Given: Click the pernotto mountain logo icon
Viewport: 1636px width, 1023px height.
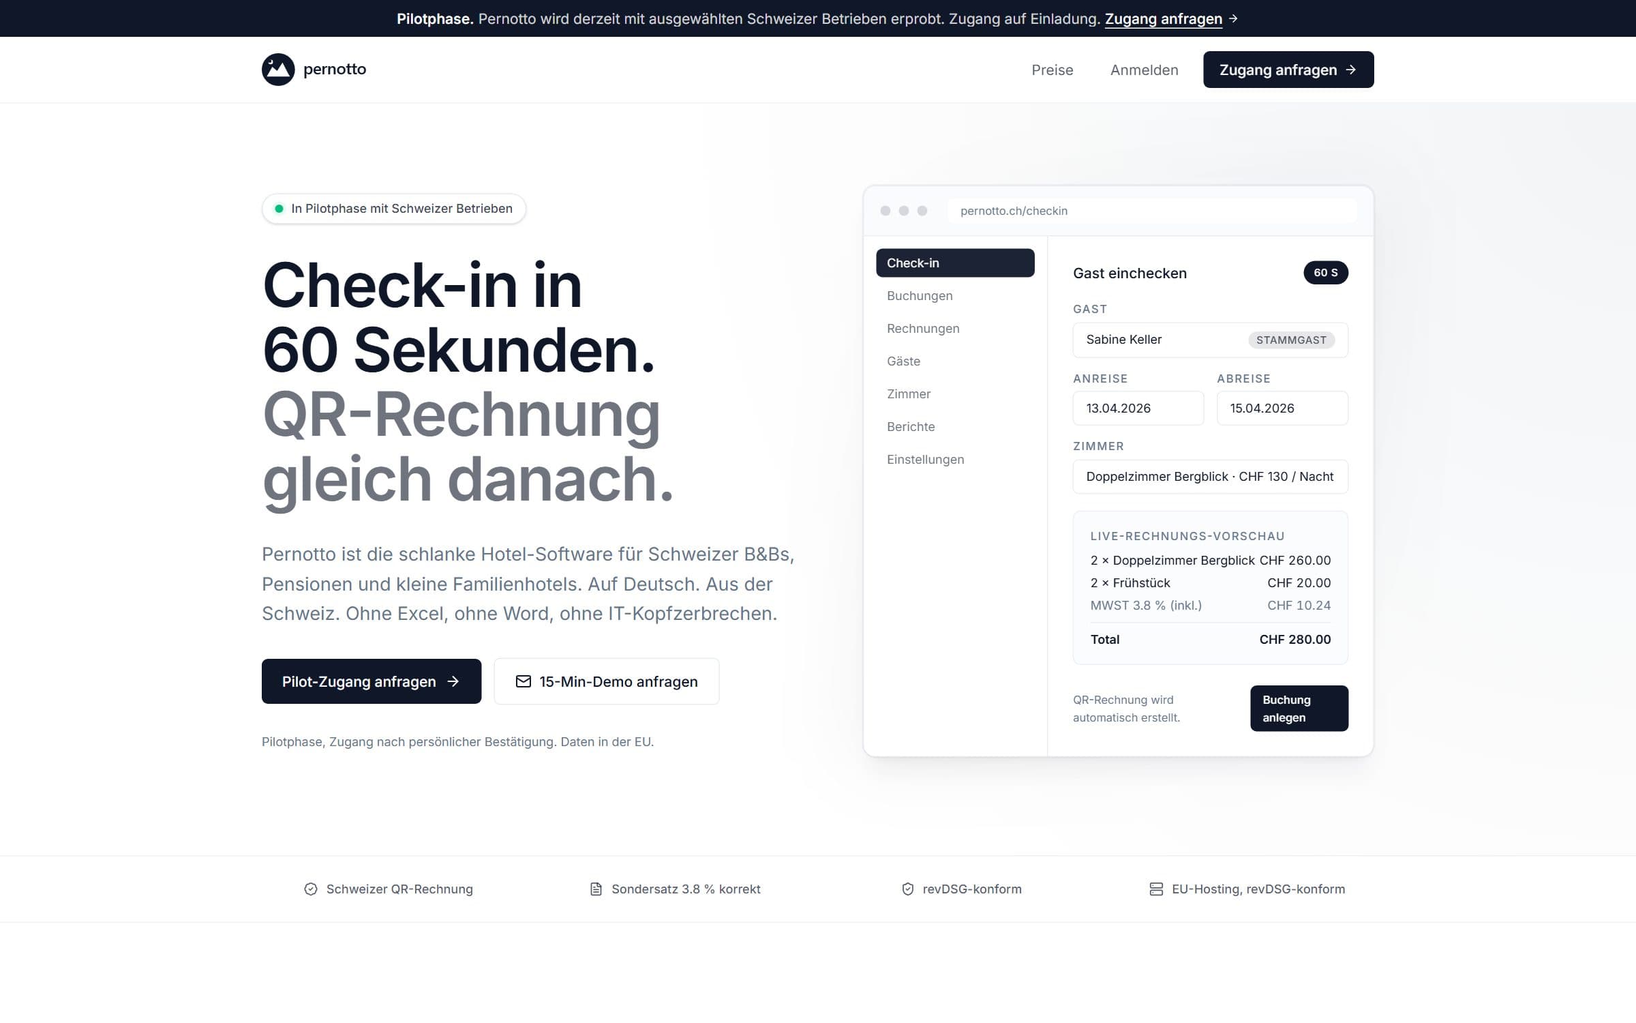Looking at the screenshot, I should pyautogui.click(x=278, y=70).
